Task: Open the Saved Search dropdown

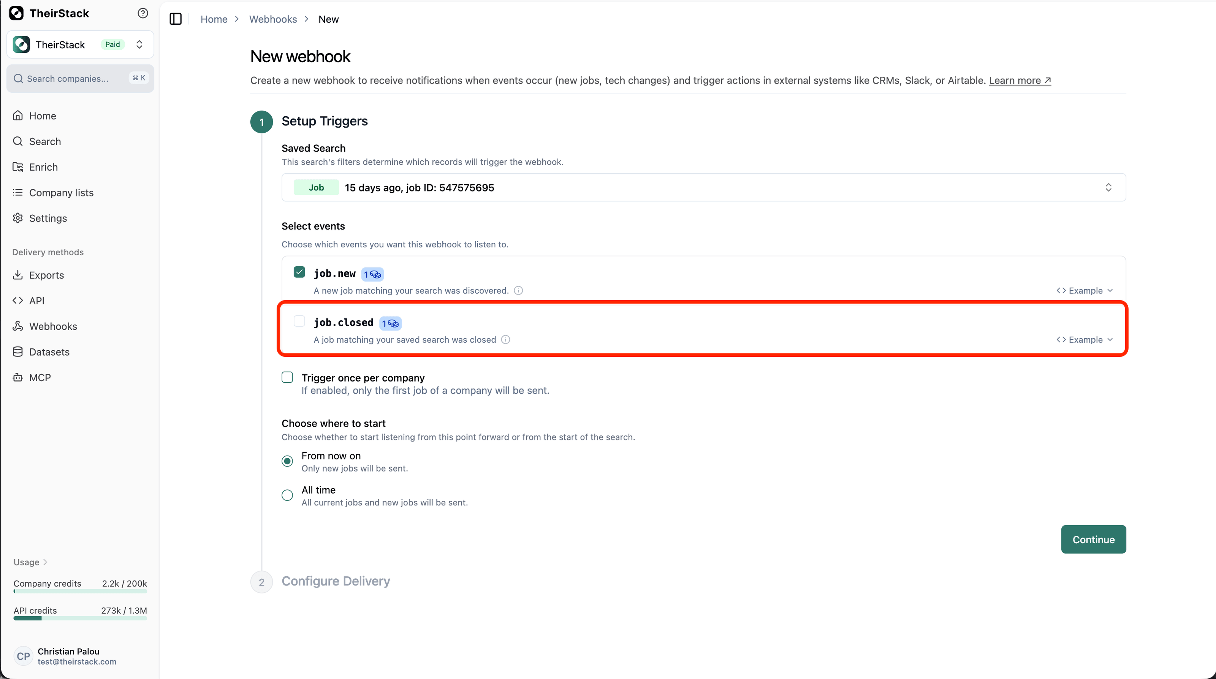Action: click(703, 187)
